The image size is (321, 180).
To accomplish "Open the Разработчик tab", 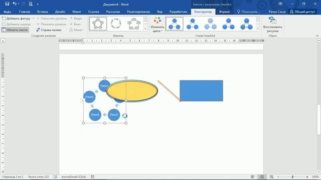I will (x=178, y=12).
